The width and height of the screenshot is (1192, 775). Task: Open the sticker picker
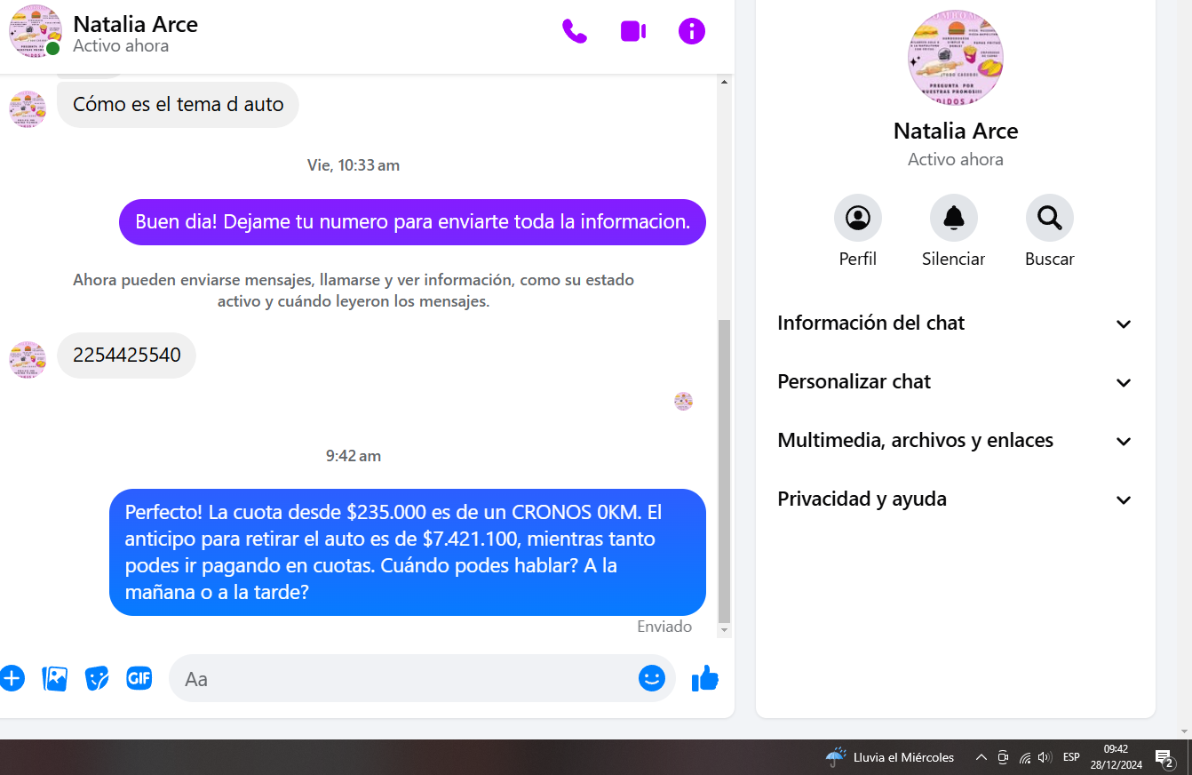pyautogui.click(x=97, y=679)
